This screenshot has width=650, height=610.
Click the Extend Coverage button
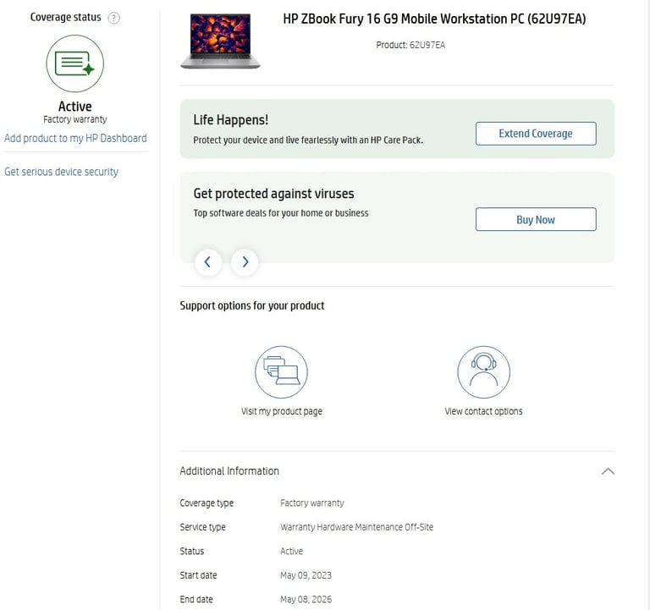click(536, 134)
